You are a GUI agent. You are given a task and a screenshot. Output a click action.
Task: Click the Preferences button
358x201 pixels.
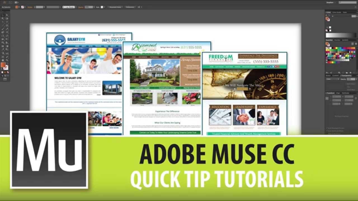point(130,7)
